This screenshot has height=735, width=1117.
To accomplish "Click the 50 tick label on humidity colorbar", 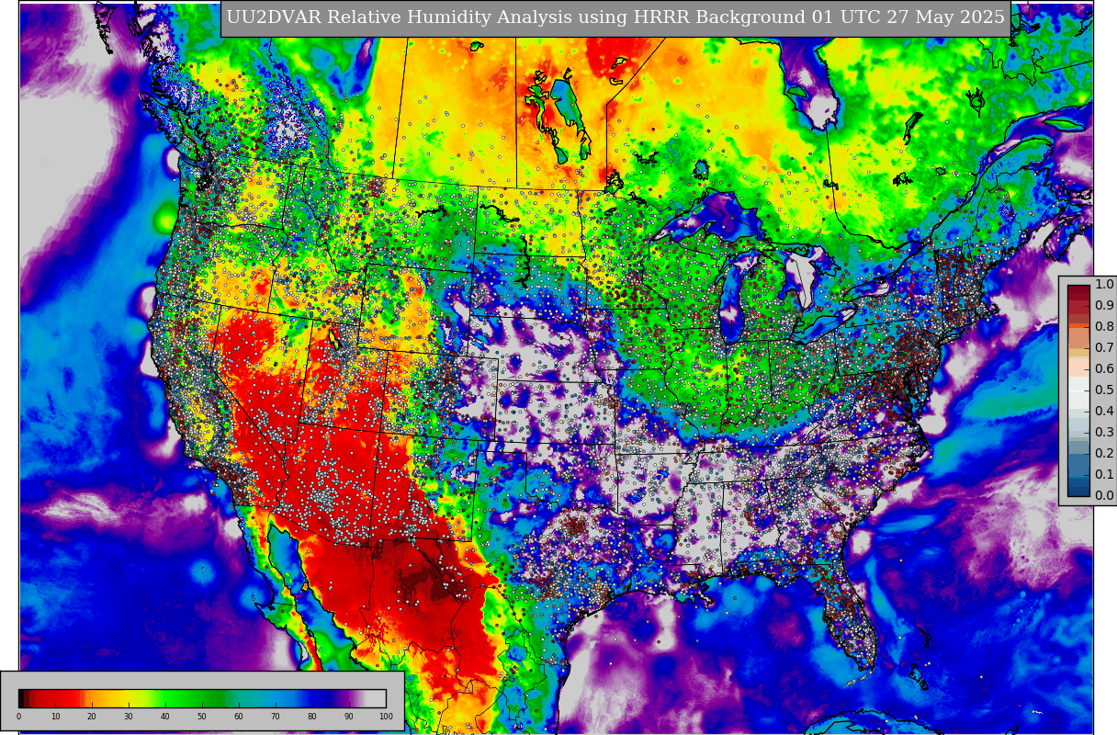I will 202,717.
